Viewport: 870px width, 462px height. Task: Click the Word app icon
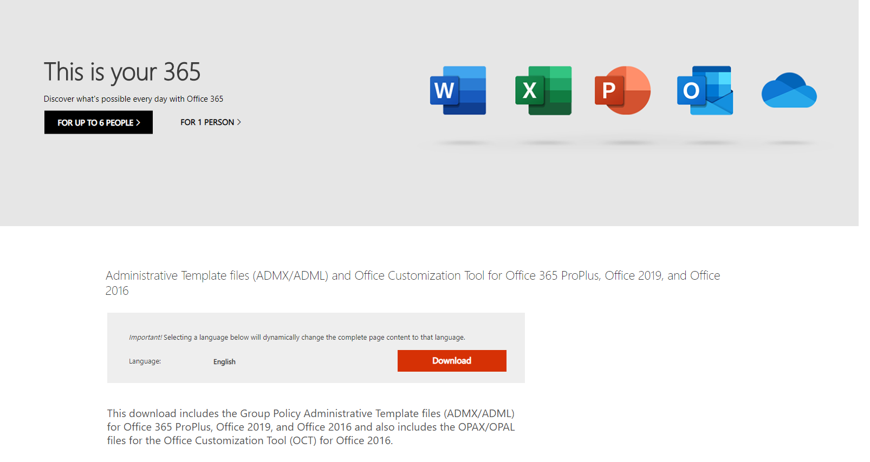pos(458,90)
